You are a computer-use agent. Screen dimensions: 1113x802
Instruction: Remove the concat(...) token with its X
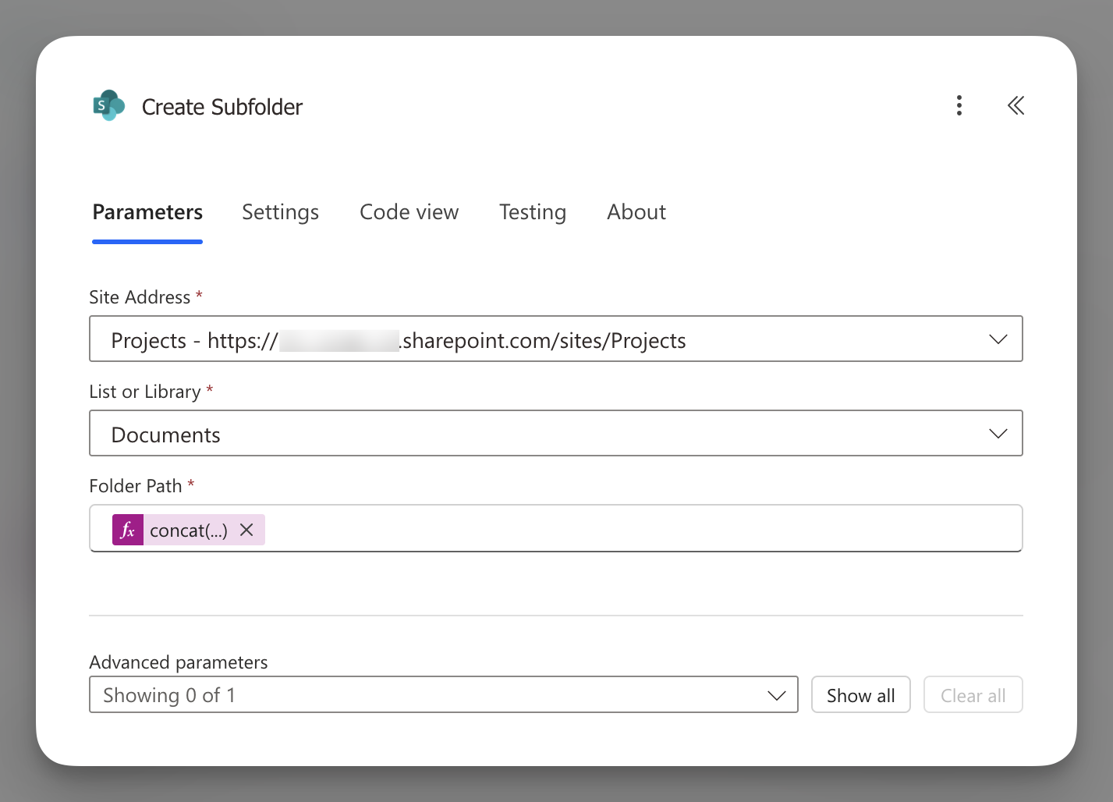click(x=246, y=531)
